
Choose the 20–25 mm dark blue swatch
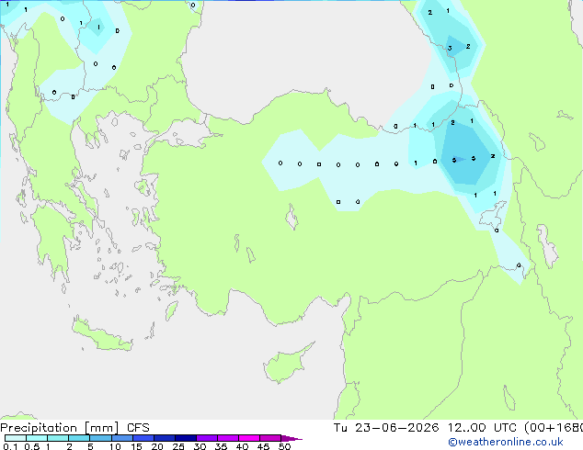pyautogui.click(x=165, y=438)
